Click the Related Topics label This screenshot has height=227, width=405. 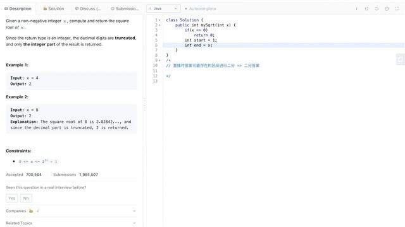pos(19,223)
